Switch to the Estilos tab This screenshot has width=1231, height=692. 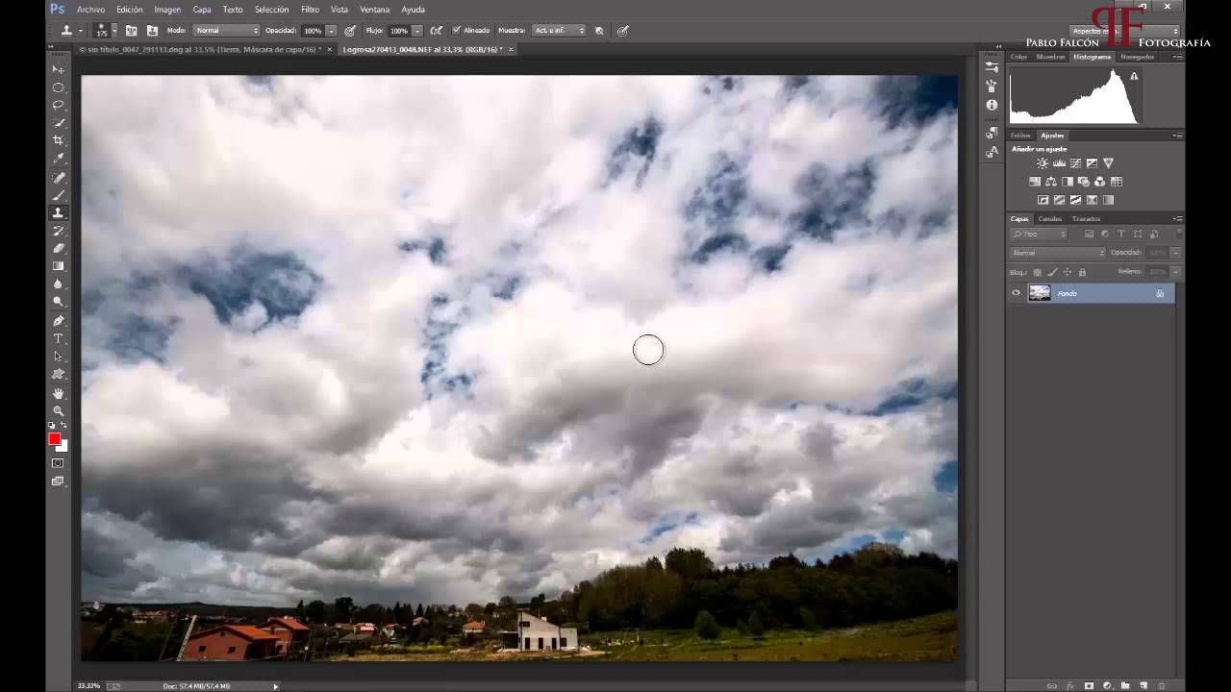(1020, 136)
